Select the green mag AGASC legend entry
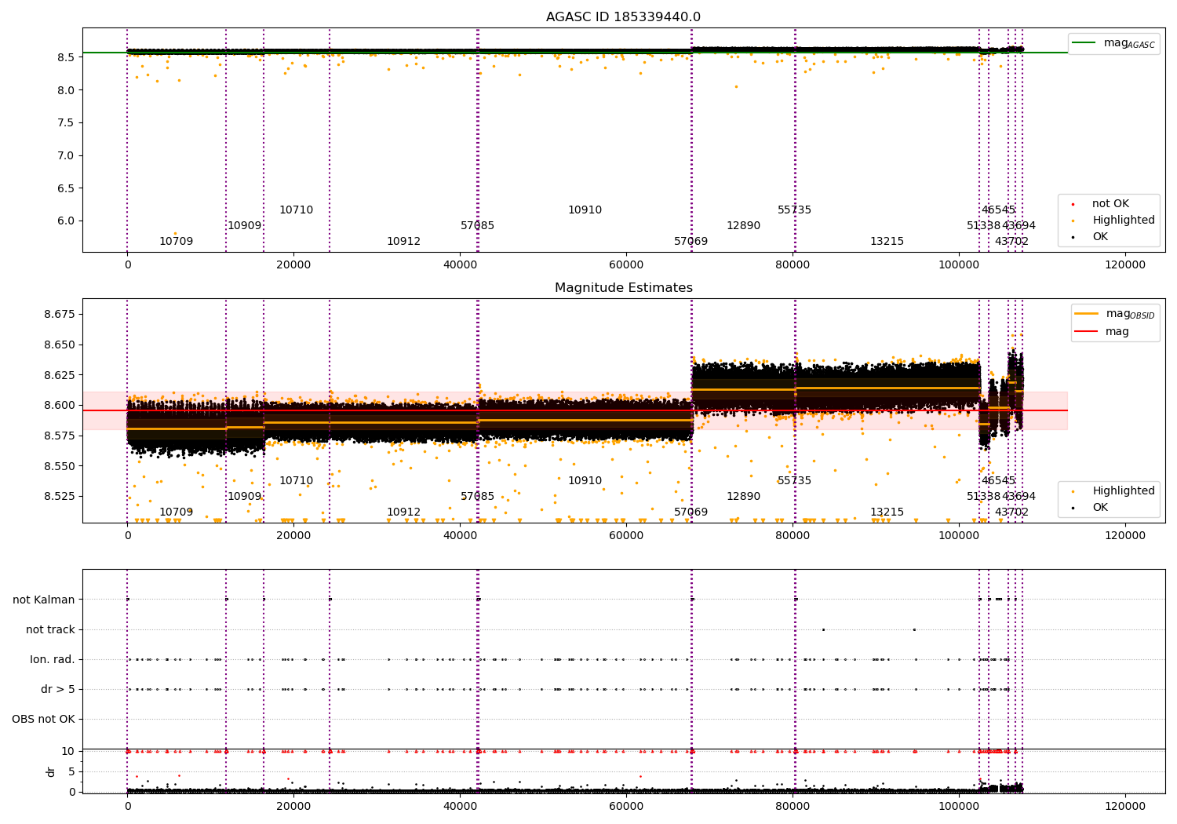Viewport: 1177px width, 824px height. 1113,43
